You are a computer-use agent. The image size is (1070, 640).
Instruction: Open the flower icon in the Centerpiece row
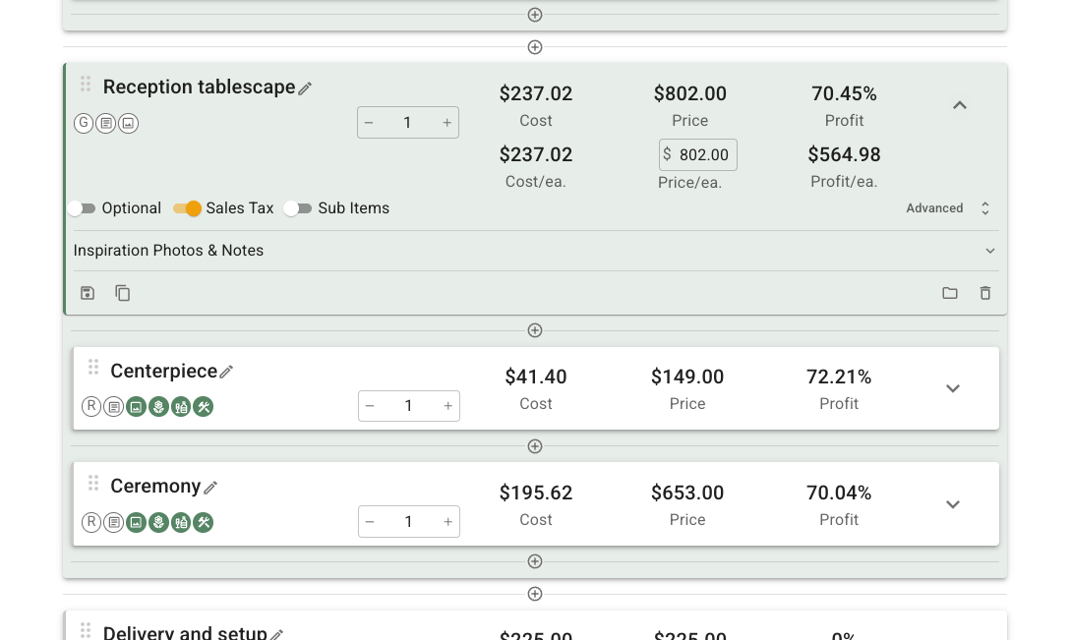click(x=158, y=407)
